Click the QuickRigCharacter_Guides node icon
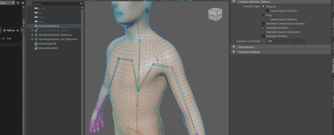 click(36, 30)
